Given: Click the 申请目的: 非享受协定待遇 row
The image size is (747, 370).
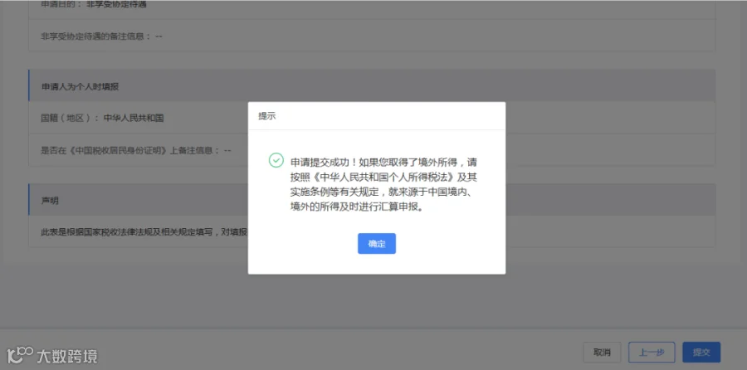Looking at the screenshot, I should point(372,9).
